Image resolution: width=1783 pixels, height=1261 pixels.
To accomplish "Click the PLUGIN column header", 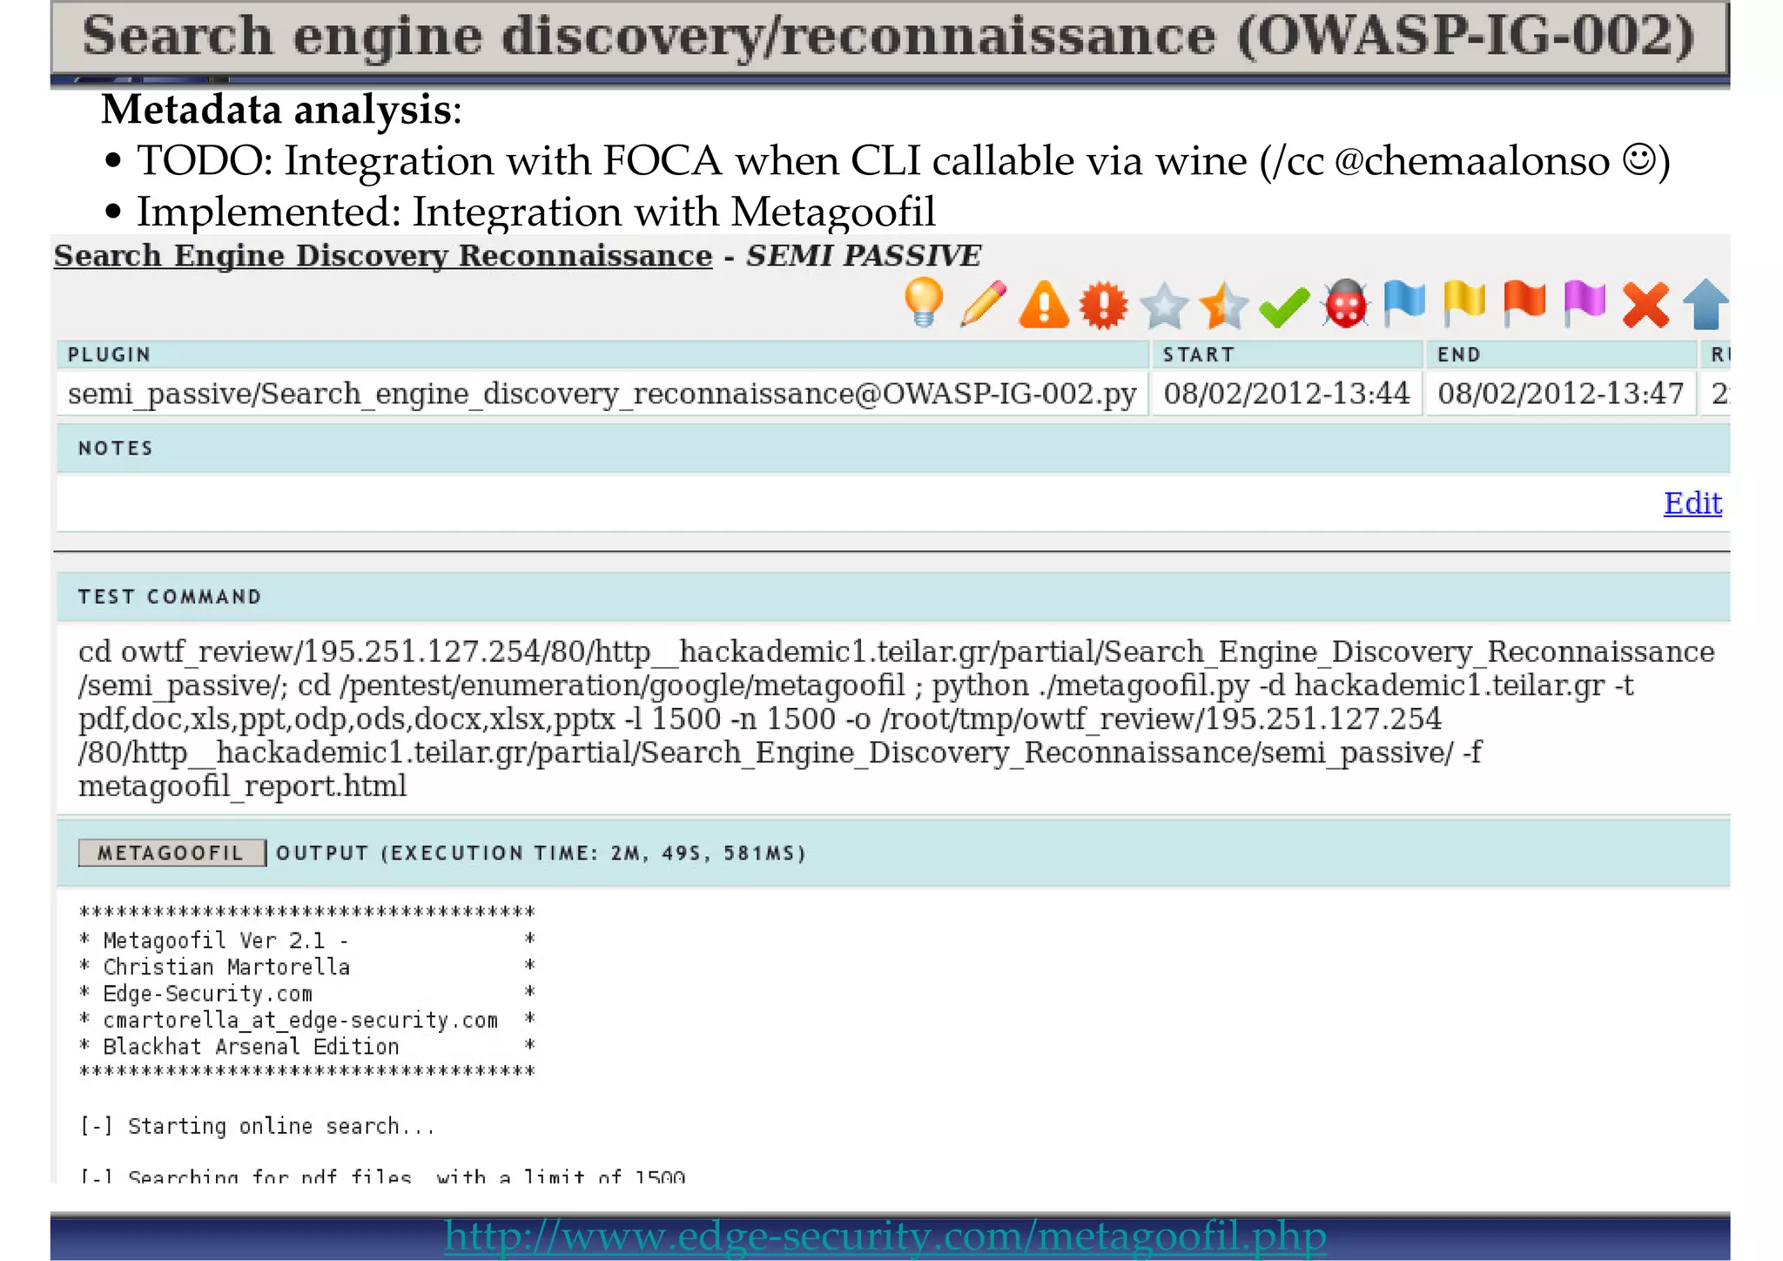I will click(602, 354).
